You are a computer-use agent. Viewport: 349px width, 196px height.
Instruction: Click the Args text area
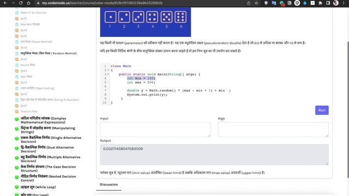[273, 130]
